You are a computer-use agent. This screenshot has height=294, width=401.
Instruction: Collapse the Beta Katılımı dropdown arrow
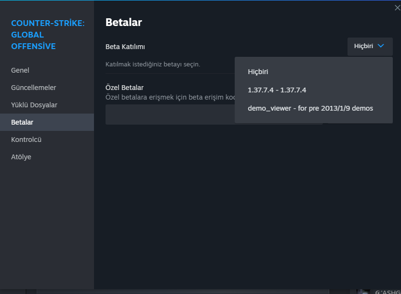[x=381, y=46]
